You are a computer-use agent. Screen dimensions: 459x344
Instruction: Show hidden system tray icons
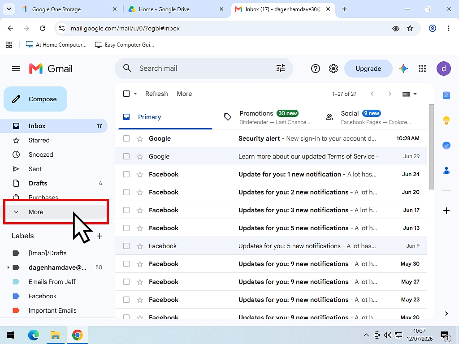366,335
